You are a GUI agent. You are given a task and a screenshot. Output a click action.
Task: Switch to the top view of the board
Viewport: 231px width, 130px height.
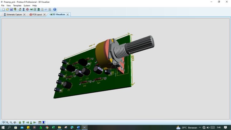click(20, 122)
